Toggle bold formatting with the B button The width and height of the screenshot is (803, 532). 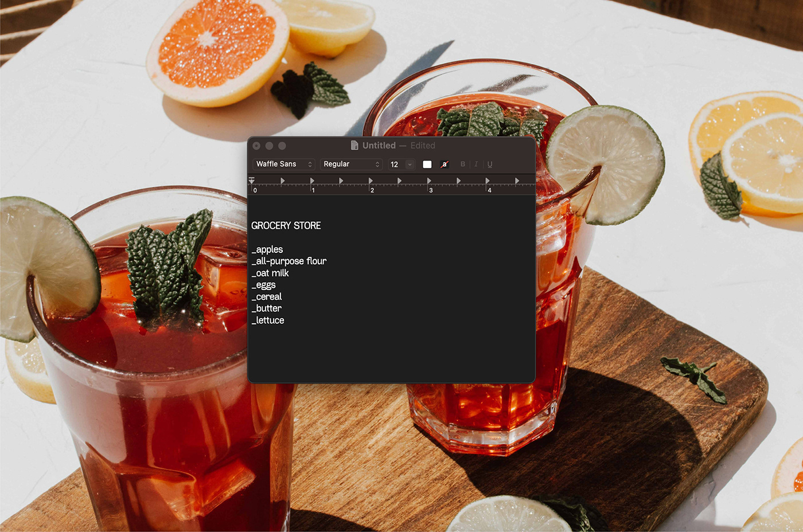pos(463,165)
